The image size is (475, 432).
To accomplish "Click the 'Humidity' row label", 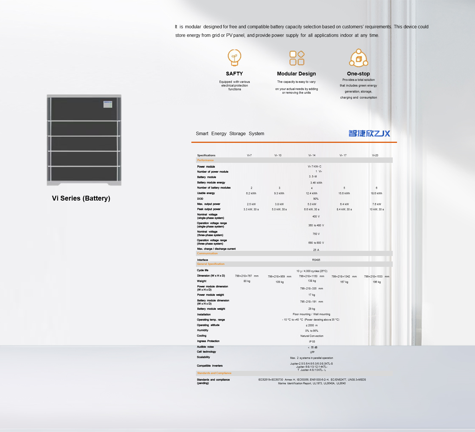I will click(203, 330).
